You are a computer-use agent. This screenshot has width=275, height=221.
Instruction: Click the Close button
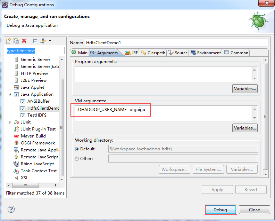[254, 210]
